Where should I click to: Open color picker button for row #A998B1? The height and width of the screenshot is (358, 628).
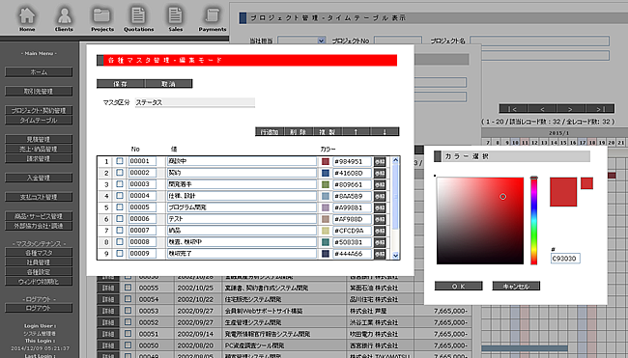click(380, 208)
